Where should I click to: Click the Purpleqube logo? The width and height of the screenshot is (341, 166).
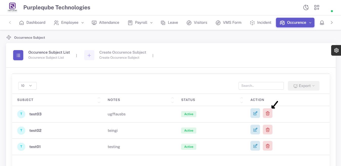(x=12, y=8)
